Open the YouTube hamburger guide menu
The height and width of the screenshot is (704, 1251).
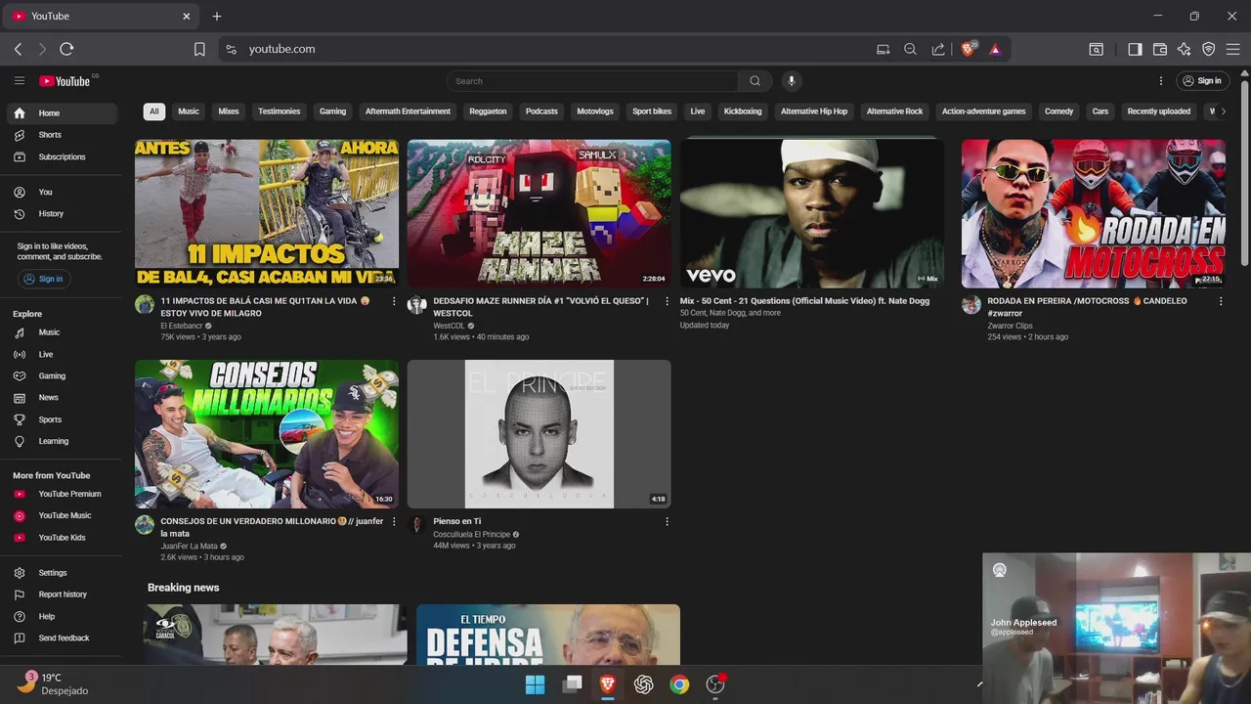click(x=20, y=81)
